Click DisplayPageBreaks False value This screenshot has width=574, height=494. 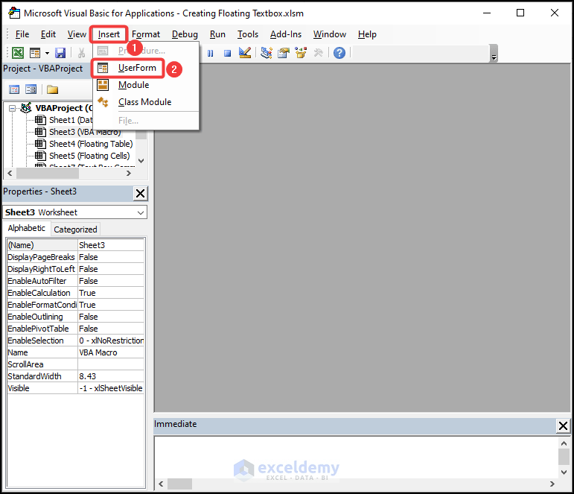coord(111,257)
